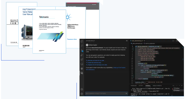Send the Copilot chat message arrow
185x99 pixels.
coord(126,94)
